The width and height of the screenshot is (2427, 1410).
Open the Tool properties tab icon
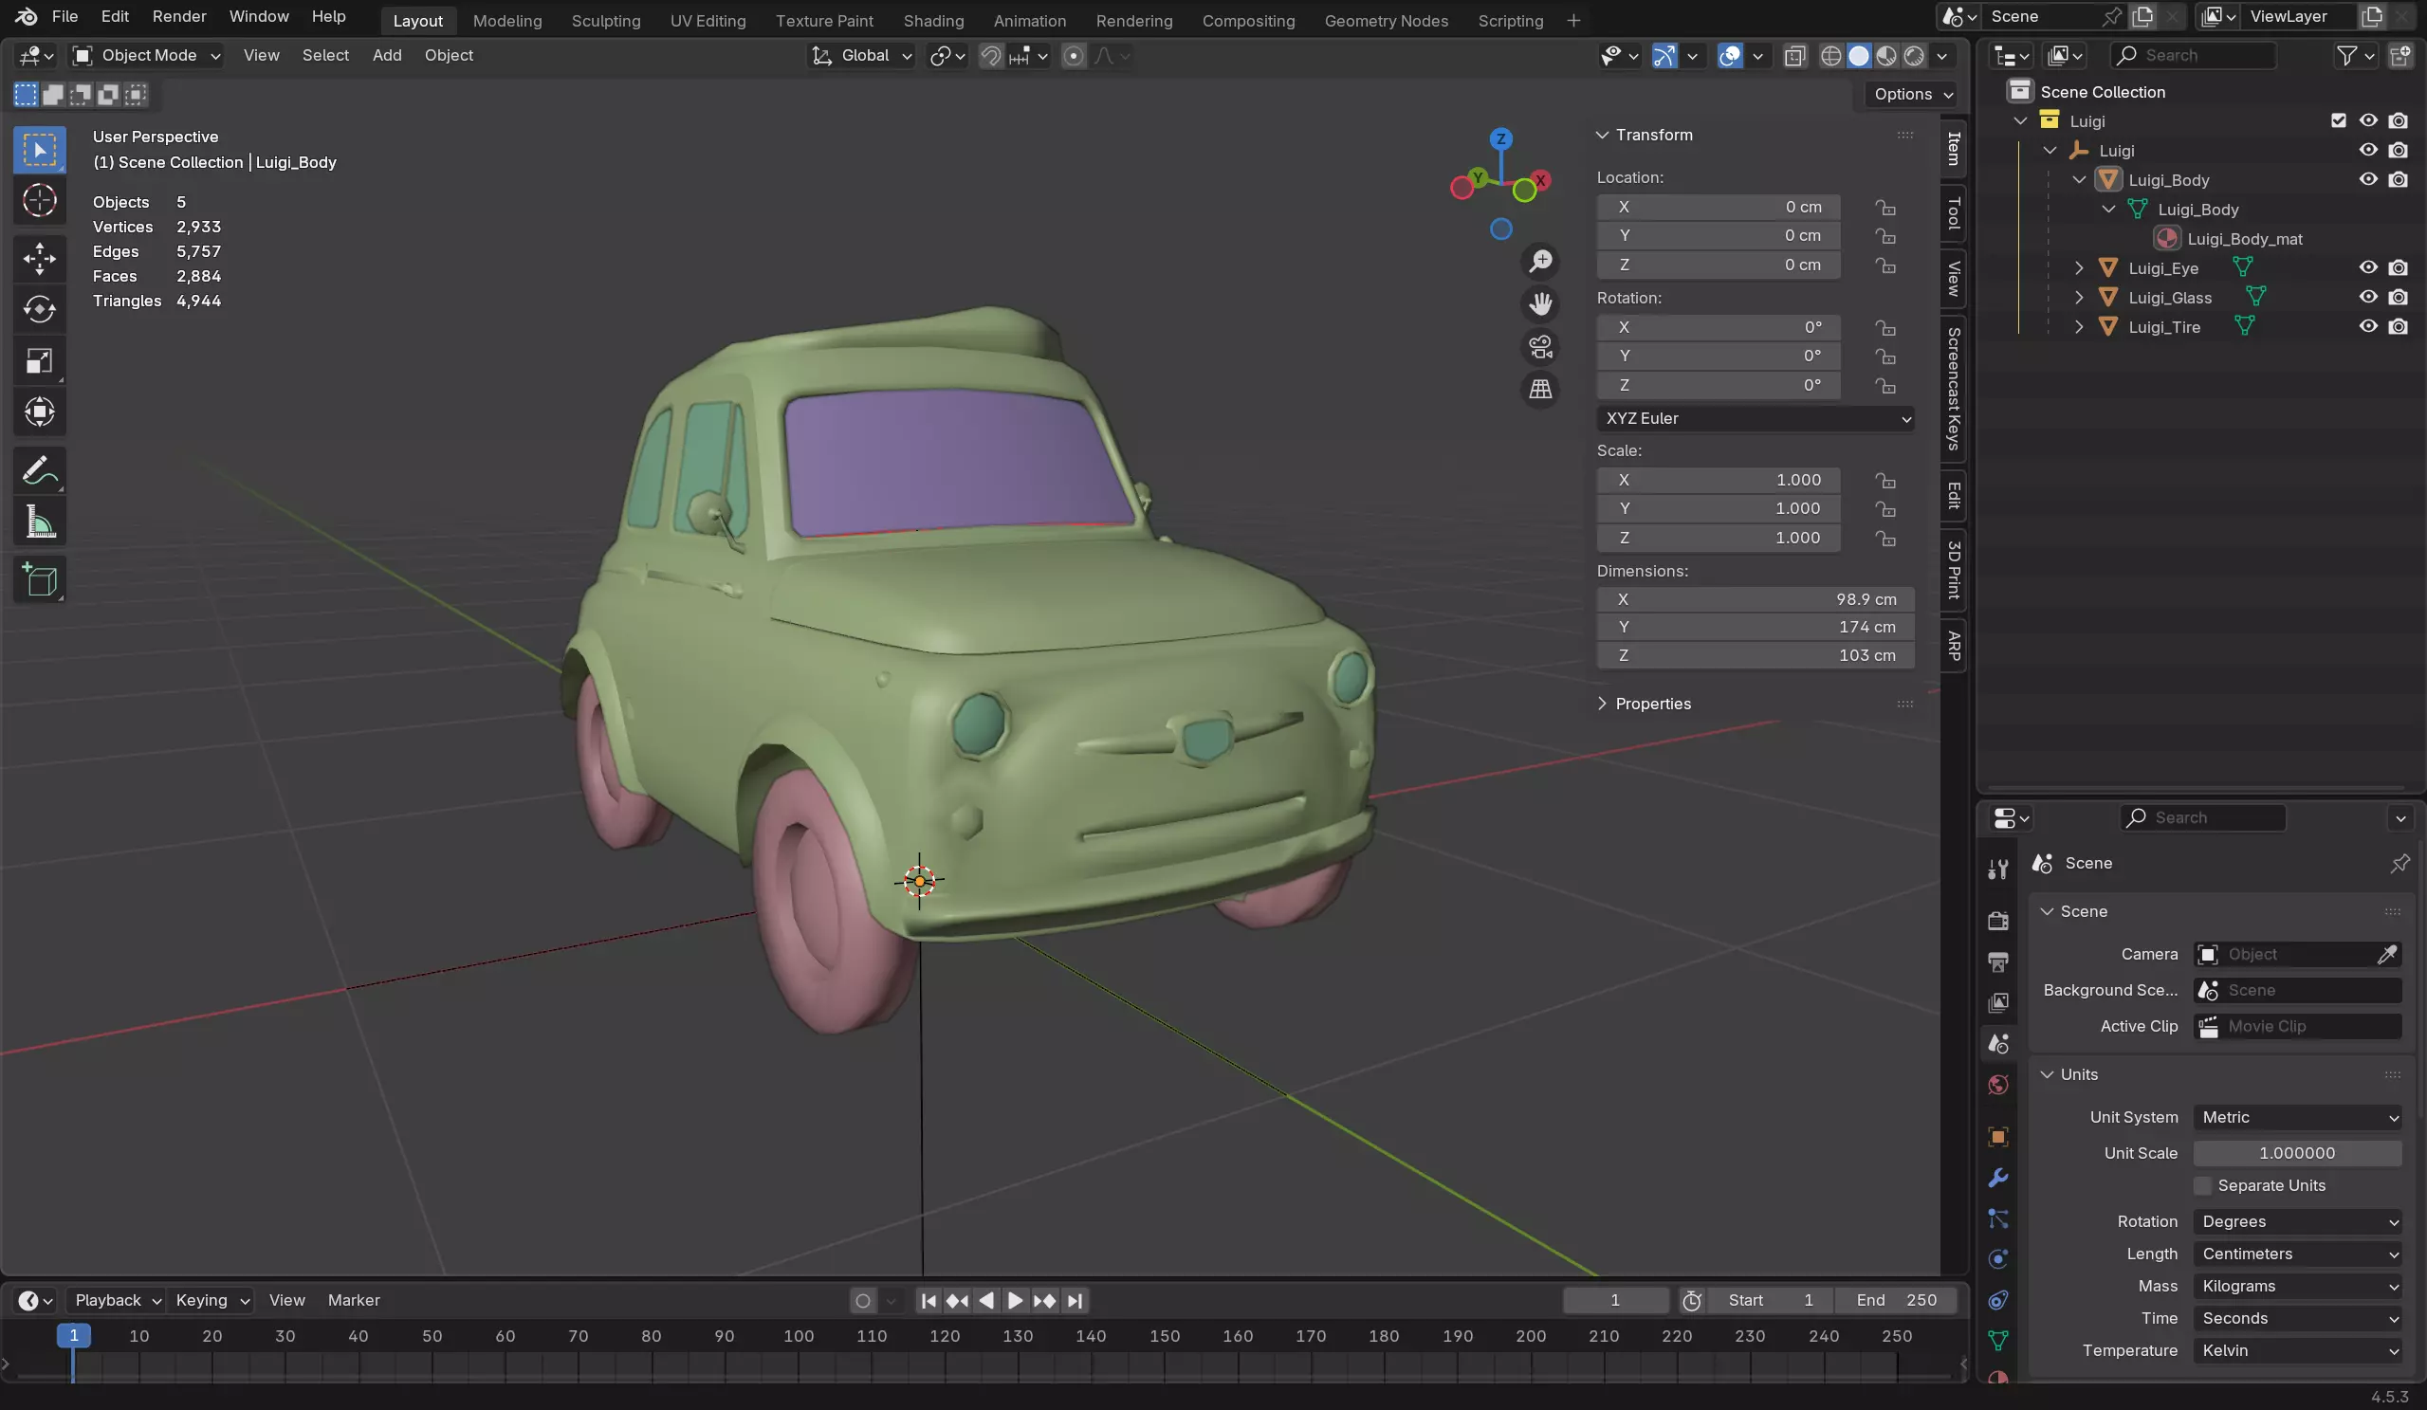[1998, 870]
